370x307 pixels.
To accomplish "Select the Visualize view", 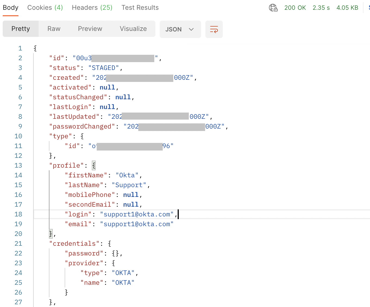I will [133, 29].
